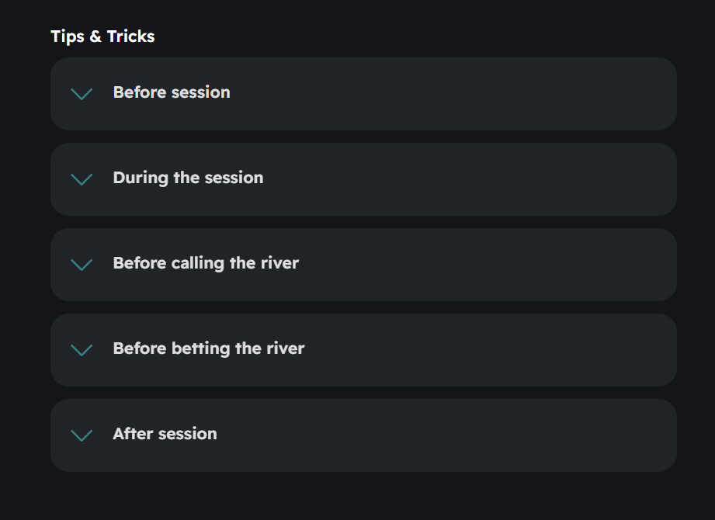Click the chevron beside Before betting the river

click(82, 350)
